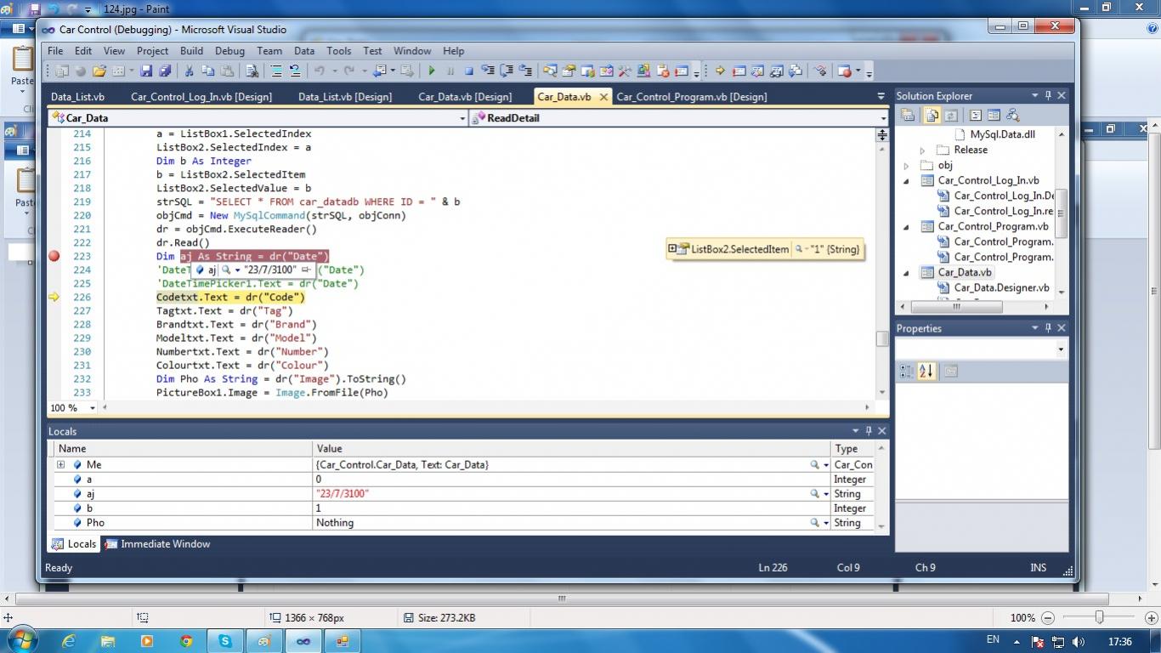Open the Window menu

pyautogui.click(x=412, y=51)
